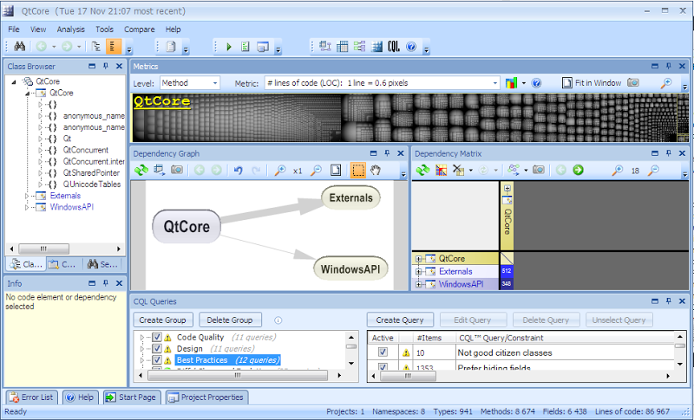The width and height of the screenshot is (694, 420).
Task: Open the Start Page tab
Action: (x=132, y=397)
